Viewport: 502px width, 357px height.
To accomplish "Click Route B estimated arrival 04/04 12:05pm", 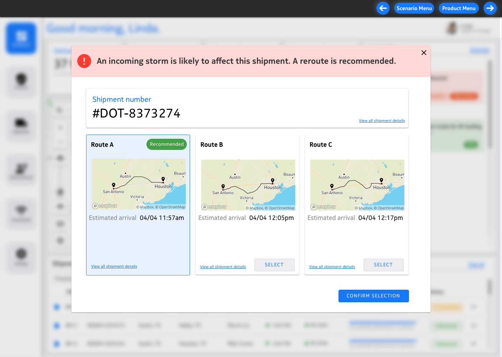I will pos(272,218).
